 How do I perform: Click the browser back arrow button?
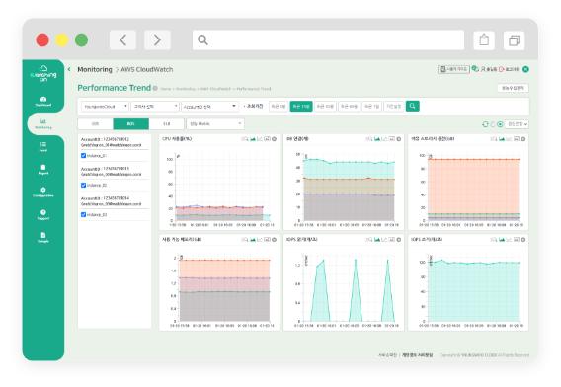click(x=122, y=40)
